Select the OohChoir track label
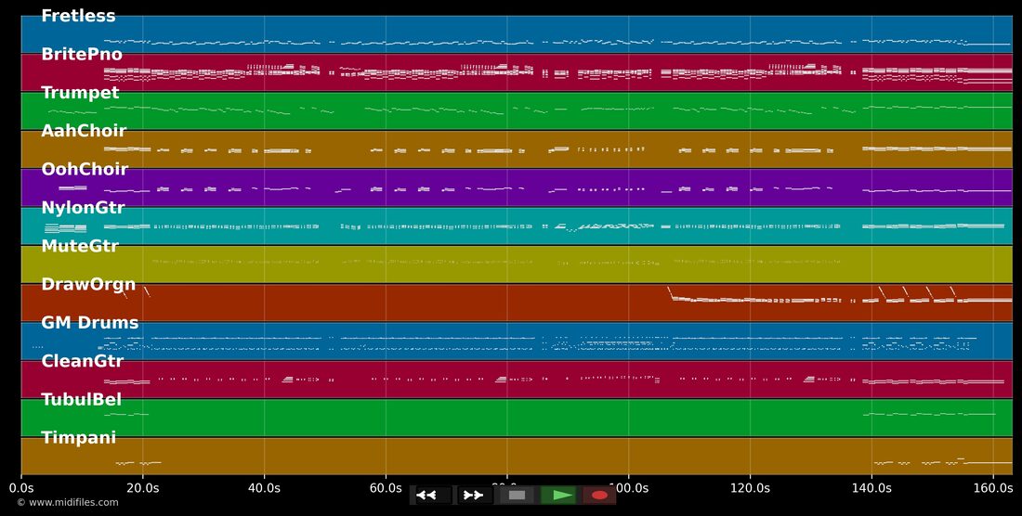The width and height of the screenshot is (1022, 516). 85,170
